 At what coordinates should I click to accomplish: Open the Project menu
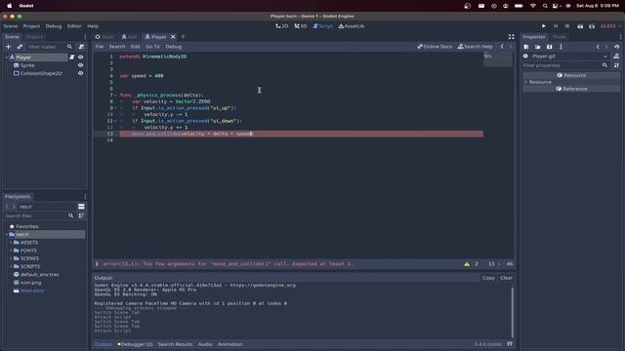[31, 26]
